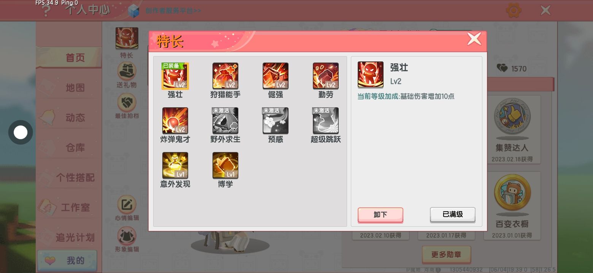Select the 勤劳 talent icon

click(x=326, y=76)
